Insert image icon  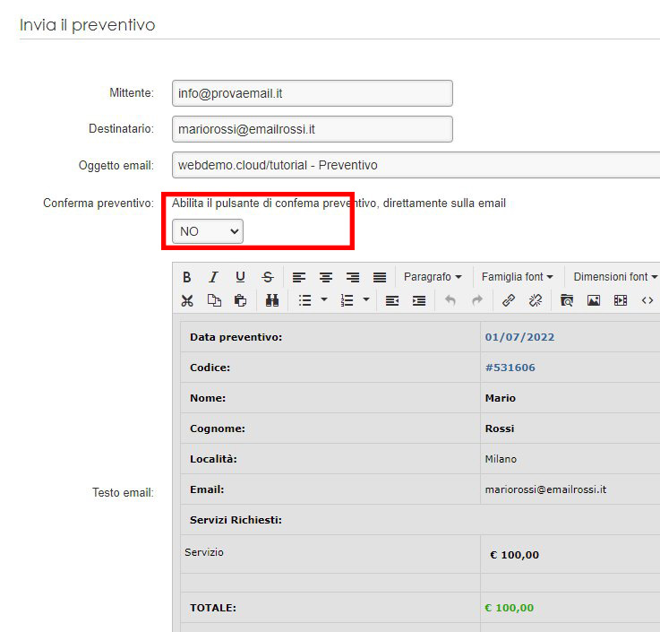[x=594, y=300]
